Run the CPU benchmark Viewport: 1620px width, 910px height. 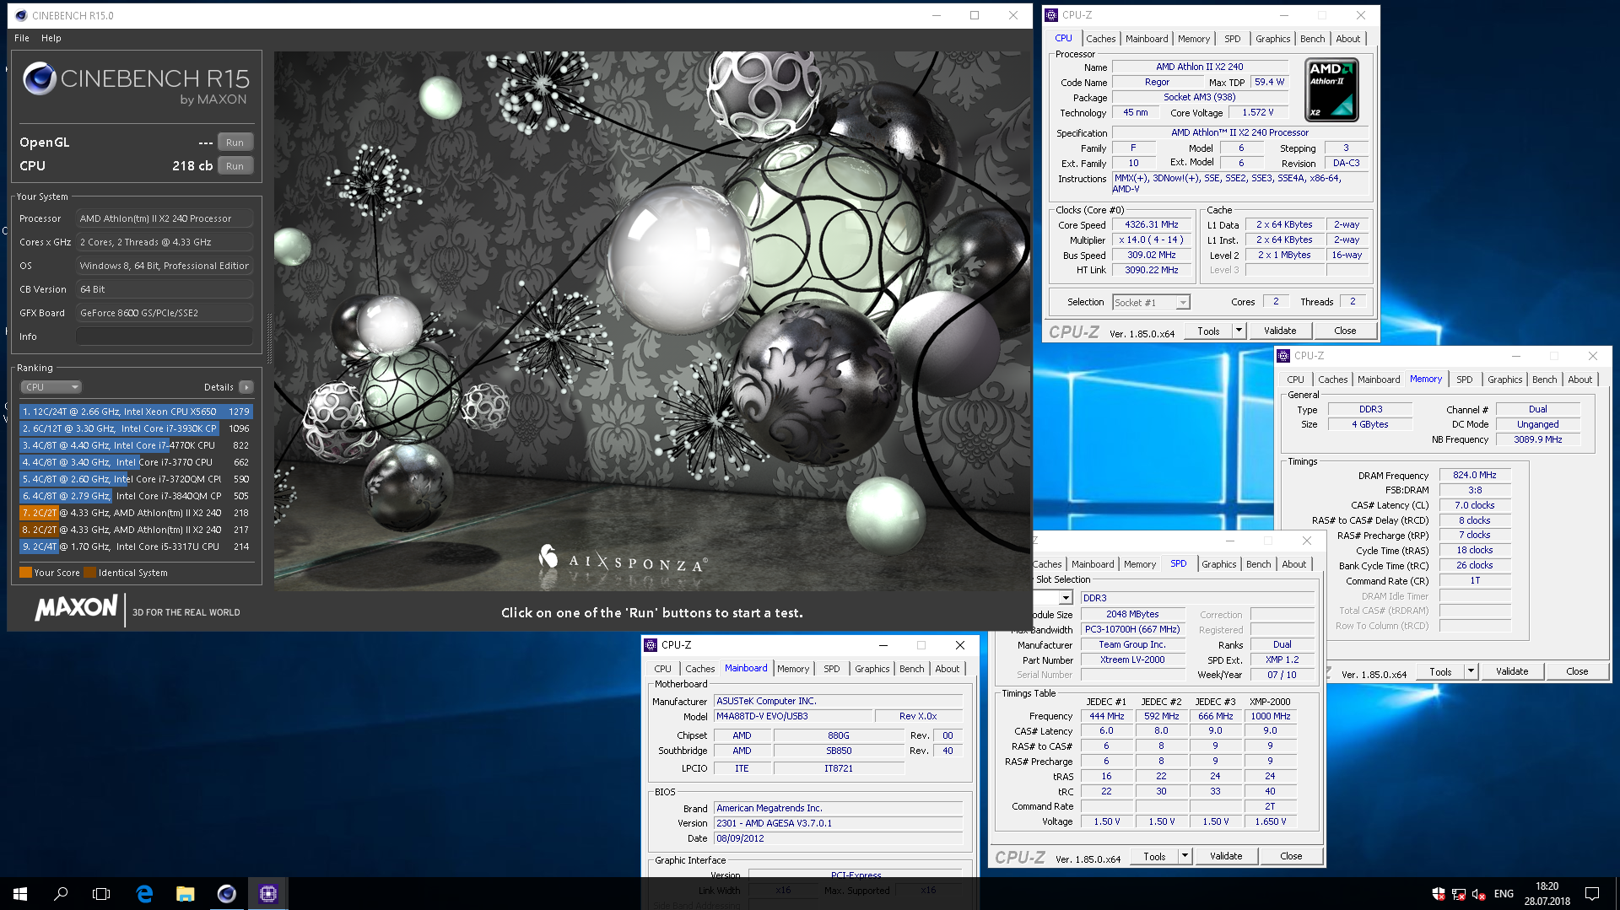(235, 166)
